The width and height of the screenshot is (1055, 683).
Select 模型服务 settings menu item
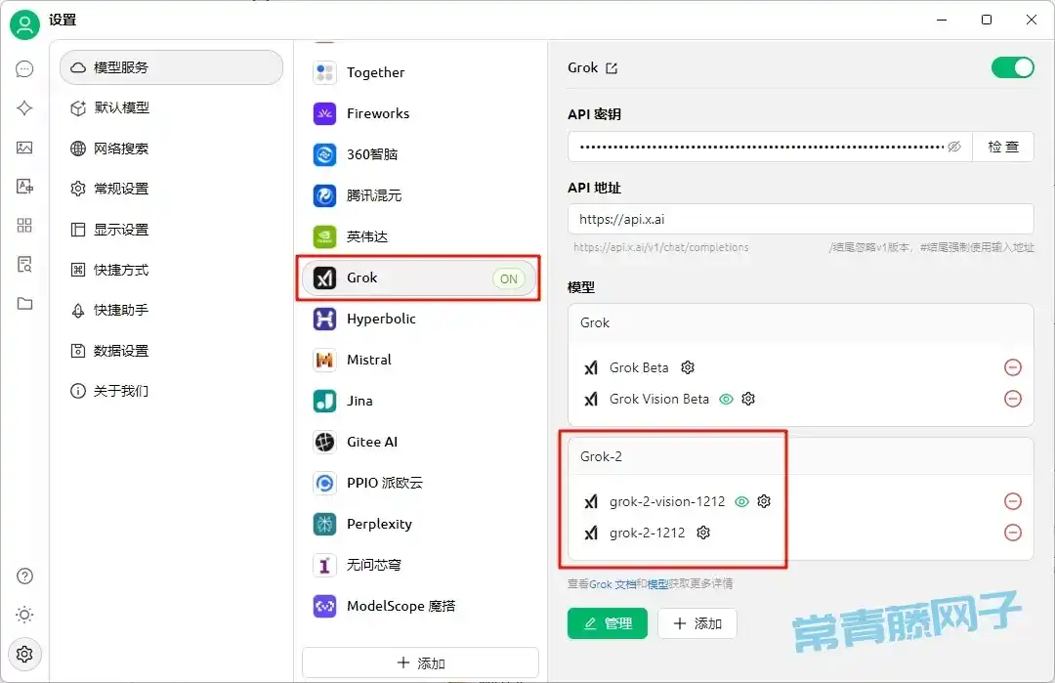pos(171,67)
